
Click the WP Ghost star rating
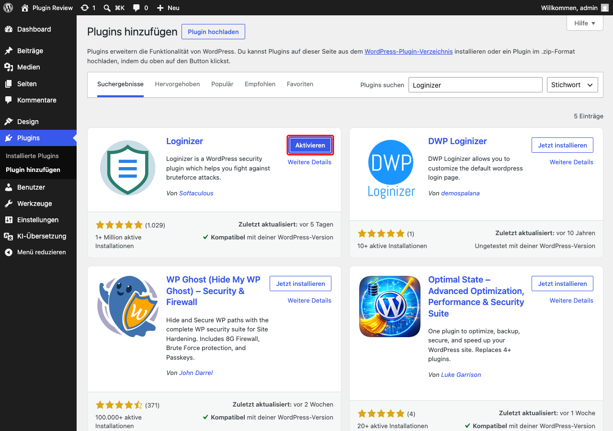tap(119, 405)
